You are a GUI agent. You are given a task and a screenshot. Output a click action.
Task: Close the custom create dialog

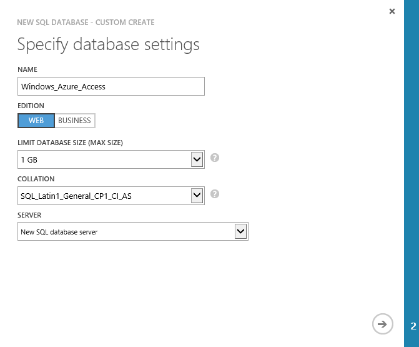[x=392, y=11]
